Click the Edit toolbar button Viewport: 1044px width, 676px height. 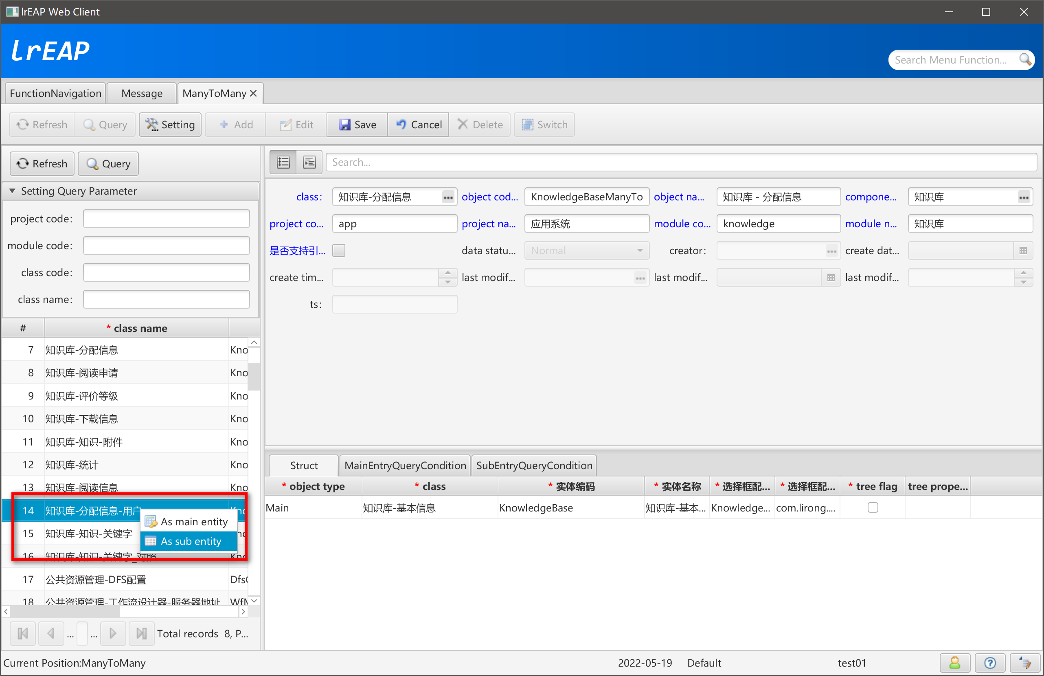pyautogui.click(x=296, y=125)
